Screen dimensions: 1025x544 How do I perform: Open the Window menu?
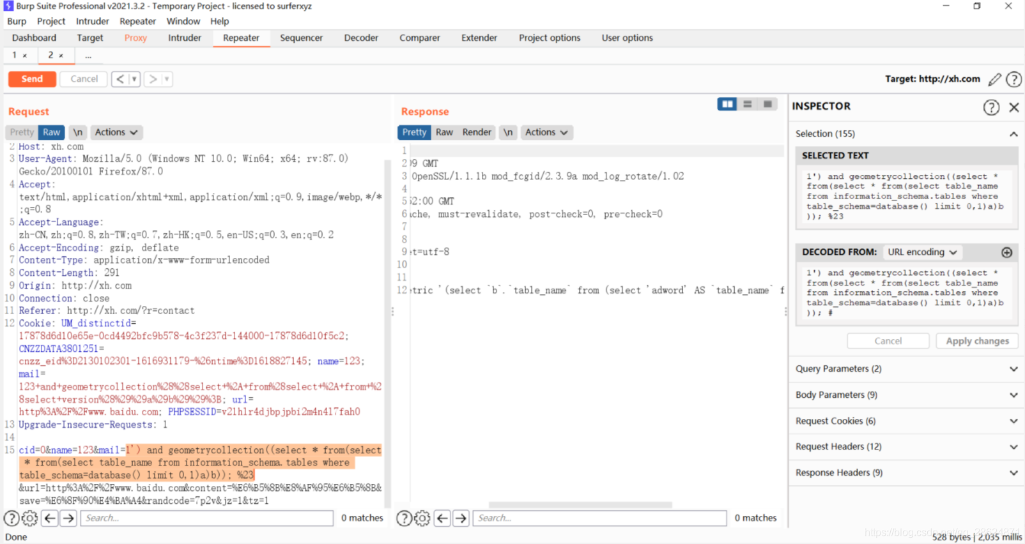coord(183,21)
